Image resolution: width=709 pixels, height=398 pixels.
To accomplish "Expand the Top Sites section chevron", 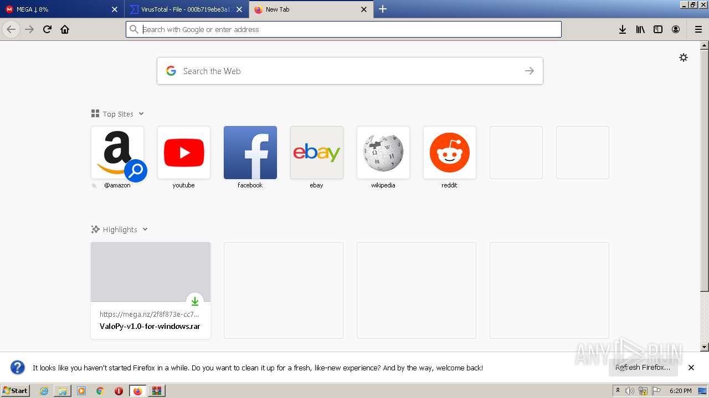I will click(141, 114).
